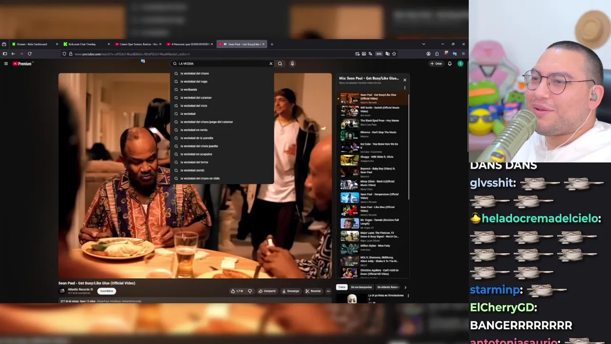Image resolution: width=611 pixels, height=344 pixels.
Task: Bookmark this page with the star icon
Action: click(x=394, y=54)
